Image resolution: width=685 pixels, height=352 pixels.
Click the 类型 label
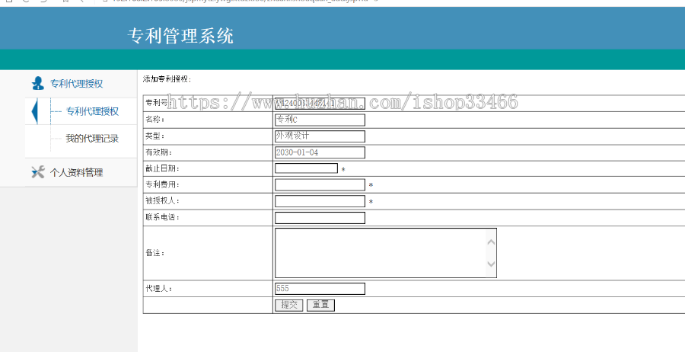click(155, 136)
